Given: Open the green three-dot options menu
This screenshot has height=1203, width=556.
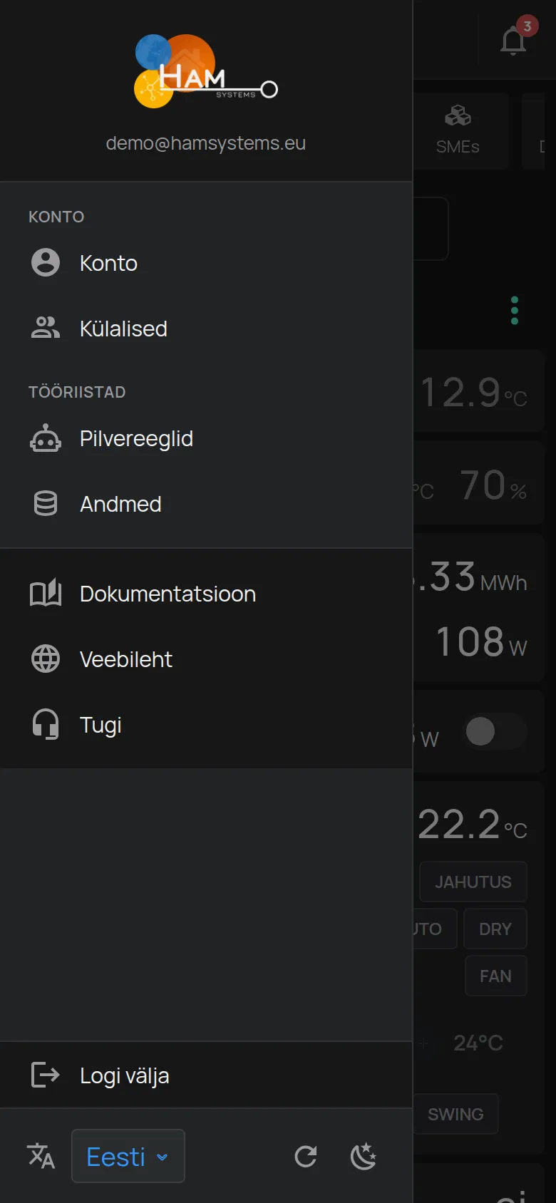Looking at the screenshot, I should 515,311.
